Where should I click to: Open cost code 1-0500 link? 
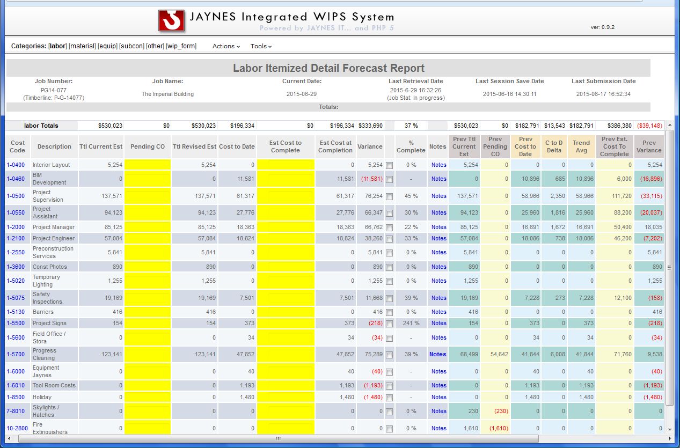click(x=16, y=196)
